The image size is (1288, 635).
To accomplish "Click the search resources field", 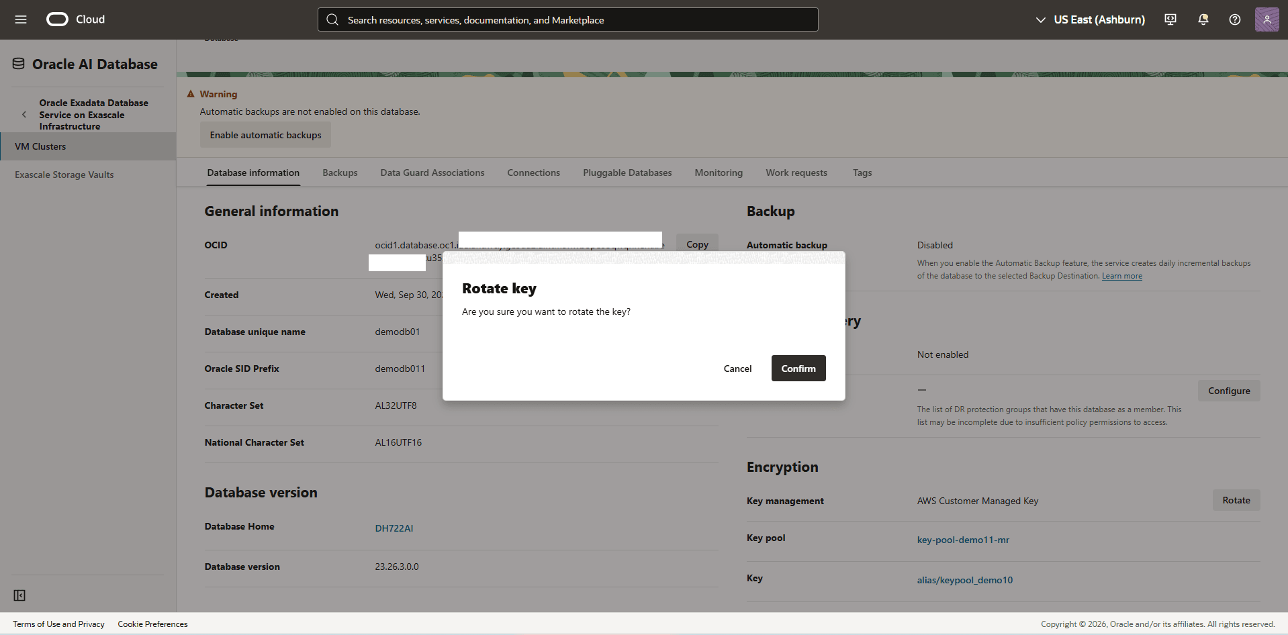I will tap(567, 19).
